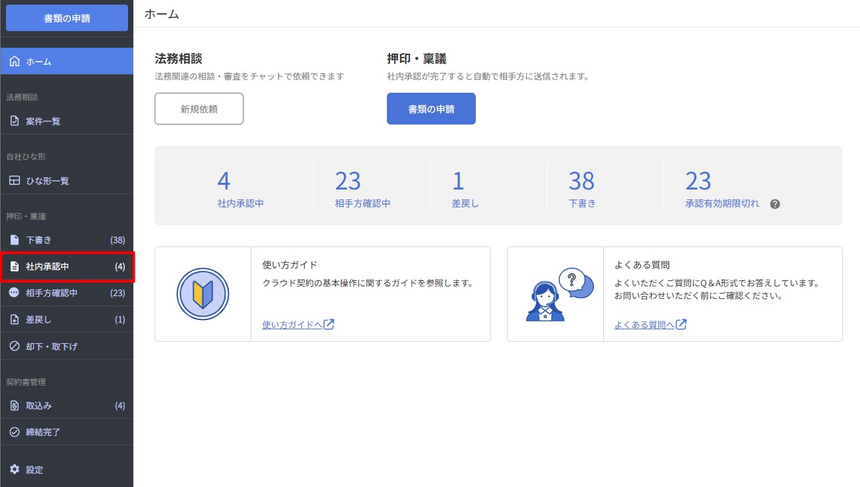Image resolution: width=860 pixels, height=487 pixels.
Task: Open 設定 via the gear icon
Action: (x=15, y=470)
